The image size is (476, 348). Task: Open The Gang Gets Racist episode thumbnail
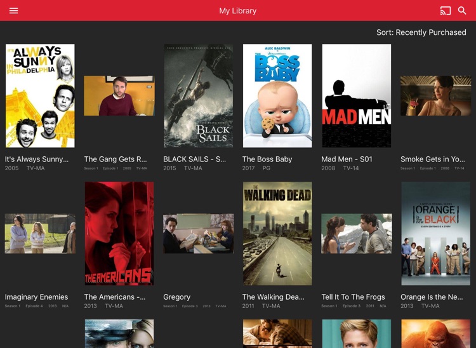pos(119,96)
